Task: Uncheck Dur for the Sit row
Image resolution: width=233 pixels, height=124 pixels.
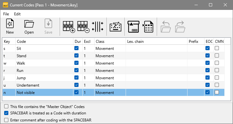Action: pos(76,48)
